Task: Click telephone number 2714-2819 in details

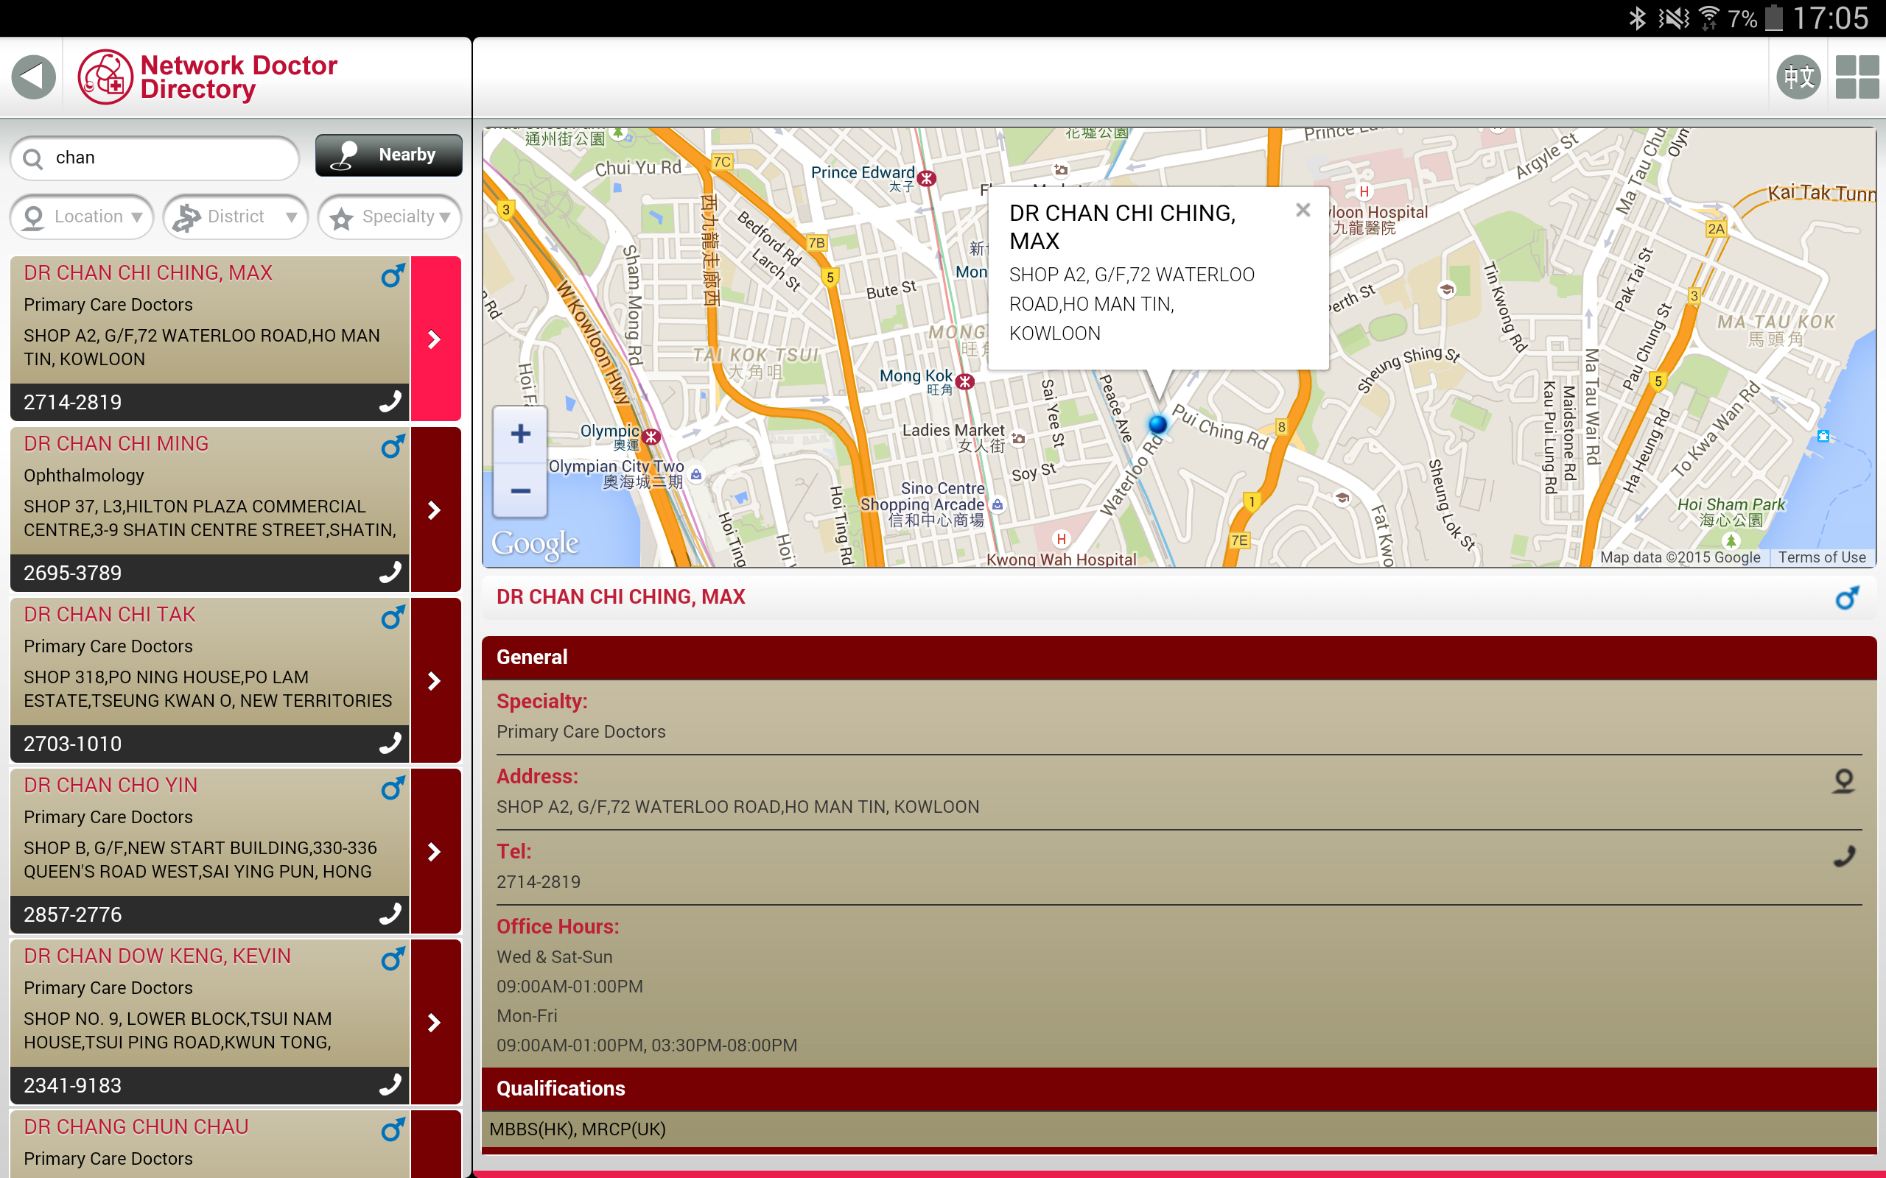Action: click(x=539, y=881)
